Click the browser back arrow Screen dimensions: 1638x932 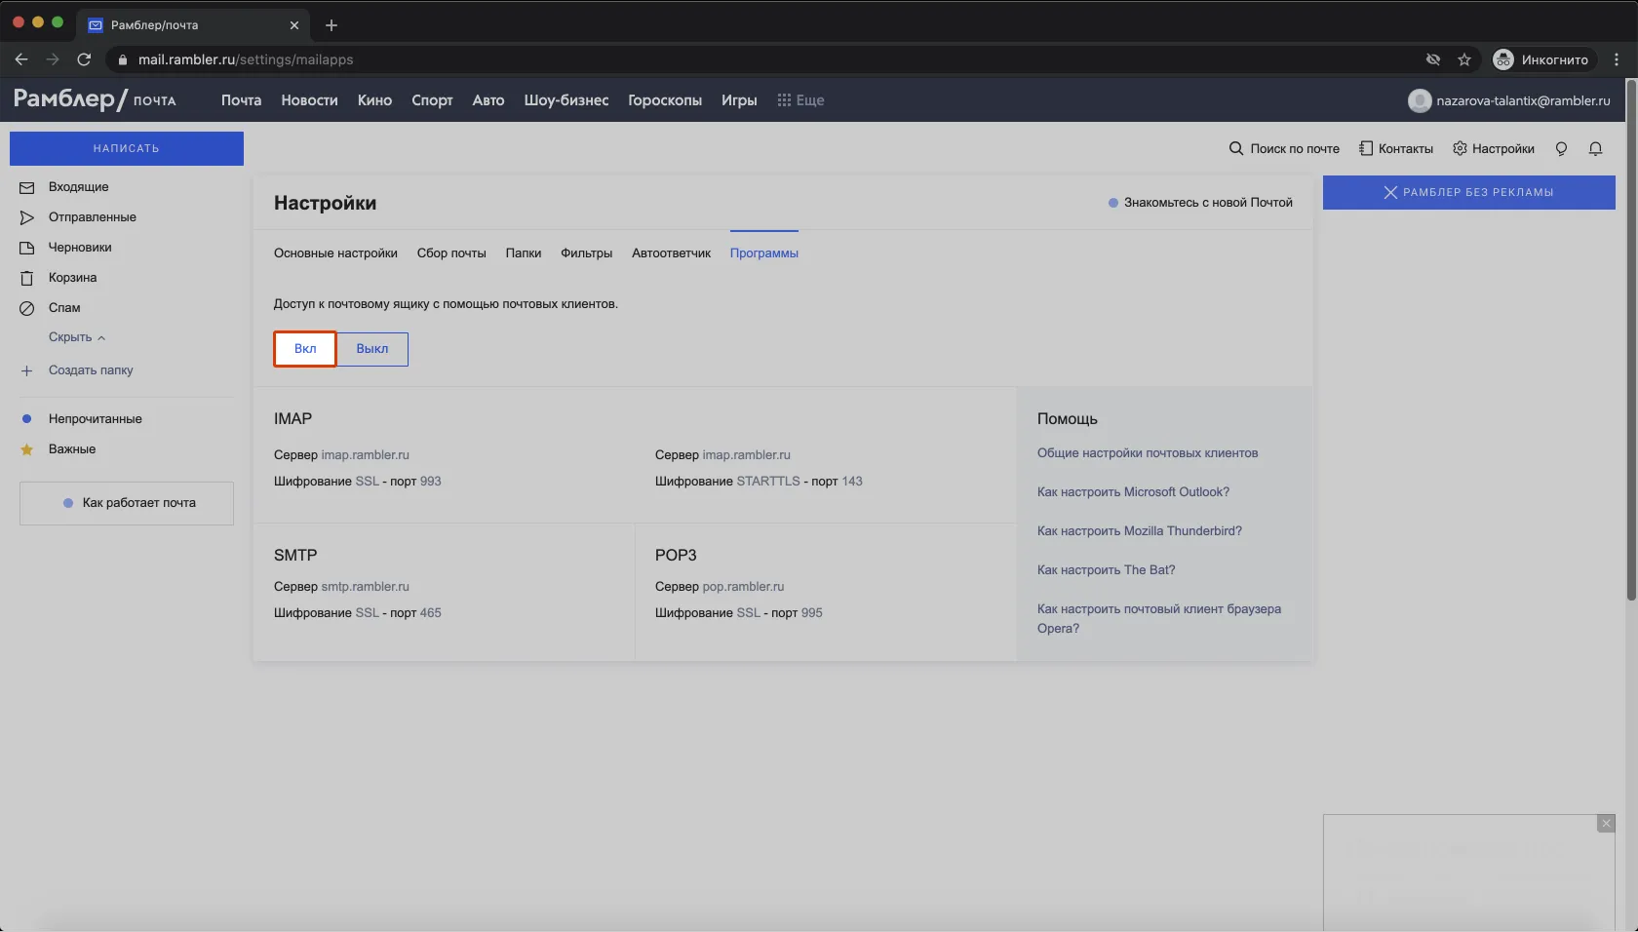(21, 59)
